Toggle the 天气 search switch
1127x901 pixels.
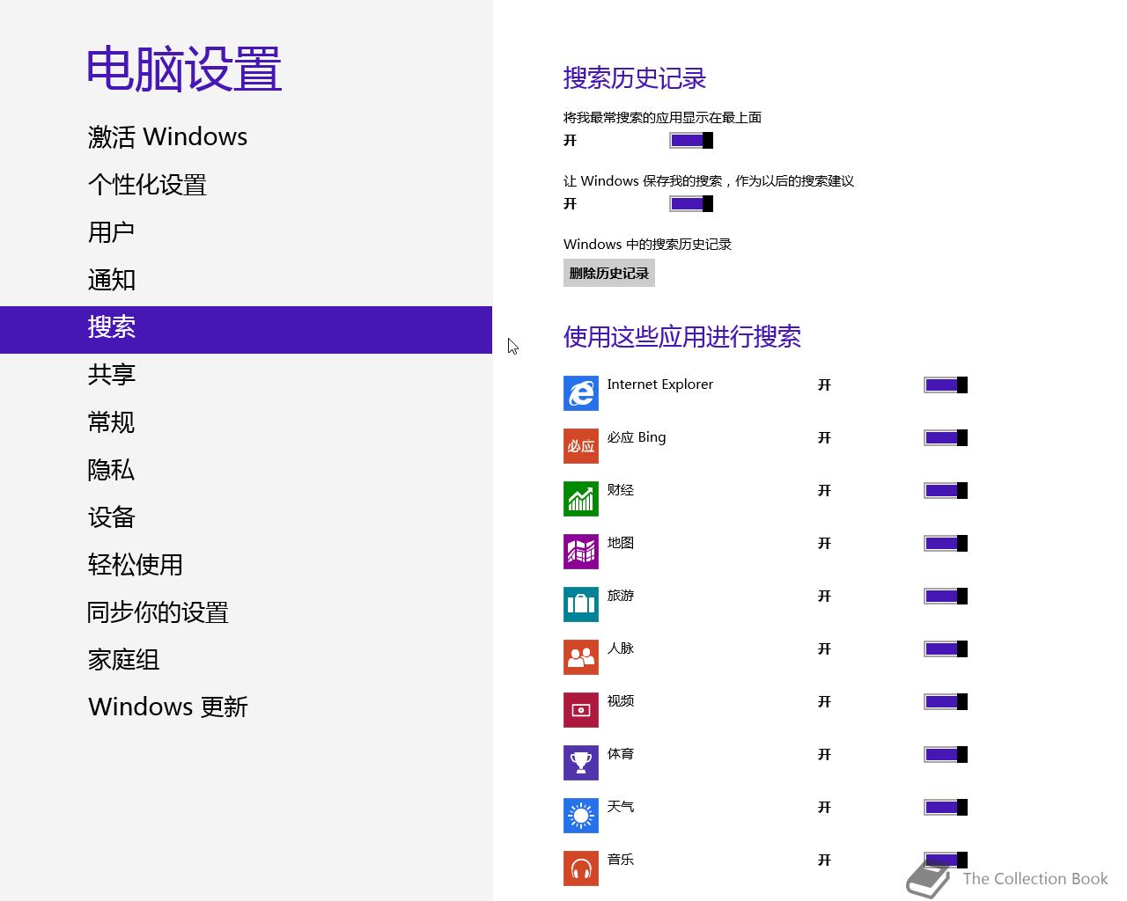tap(946, 808)
